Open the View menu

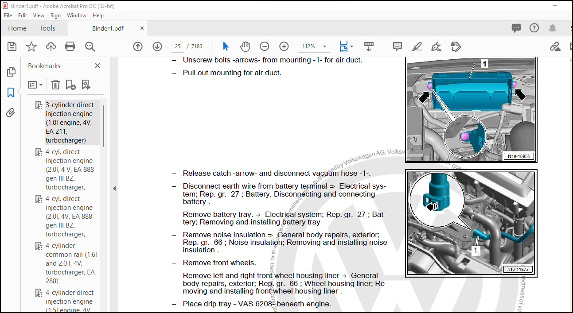39,15
